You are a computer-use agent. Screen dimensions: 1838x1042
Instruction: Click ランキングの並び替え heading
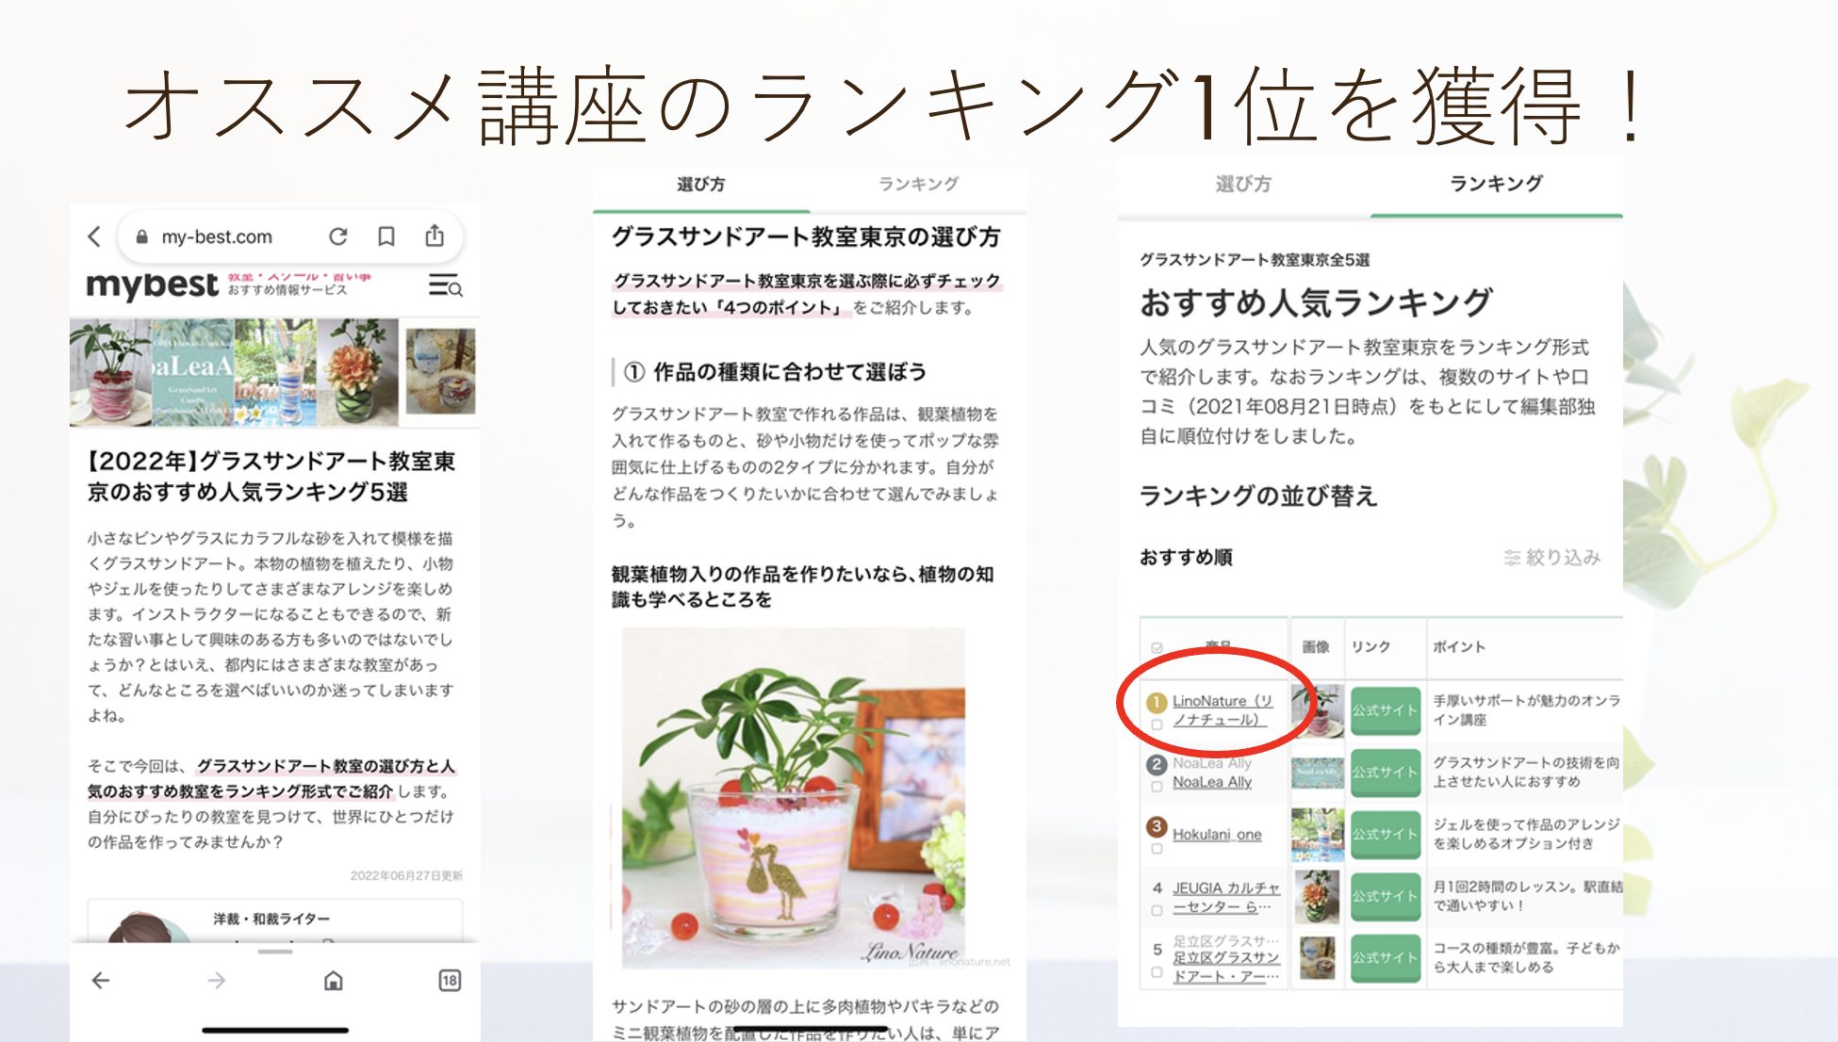tap(1258, 496)
